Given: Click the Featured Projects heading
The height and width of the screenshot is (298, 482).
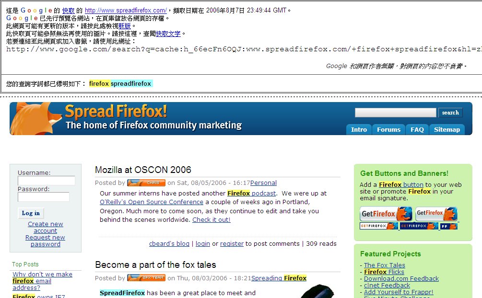Looking at the screenshot, I should 390,254.
